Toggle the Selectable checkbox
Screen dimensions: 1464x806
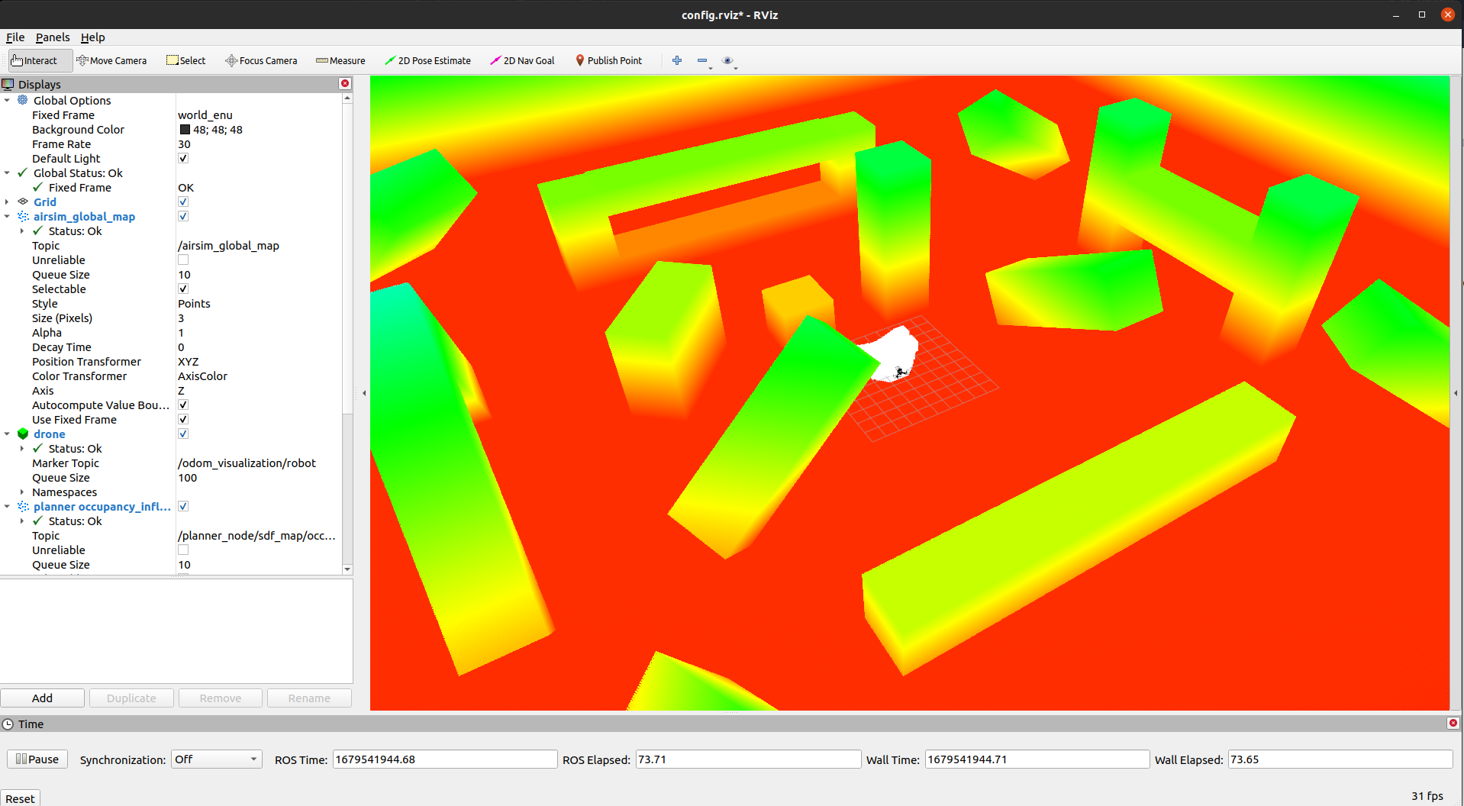point(183,289)
